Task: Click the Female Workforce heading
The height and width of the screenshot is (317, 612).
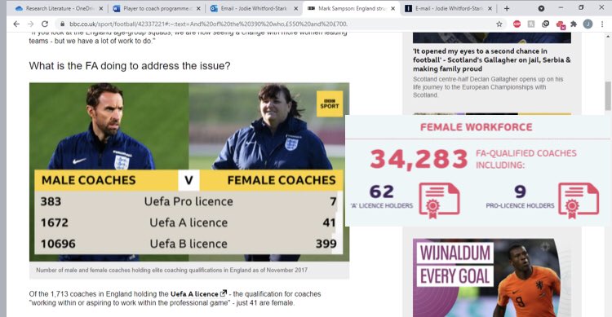Action: tap(477, 127)
